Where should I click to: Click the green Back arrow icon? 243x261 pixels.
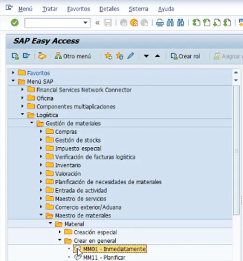pyautogui.click(x=124, y=23)
